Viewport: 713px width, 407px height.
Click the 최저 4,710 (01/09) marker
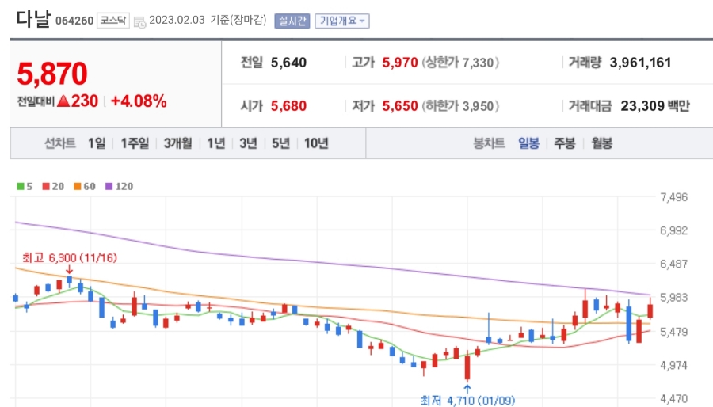(467, 400)
